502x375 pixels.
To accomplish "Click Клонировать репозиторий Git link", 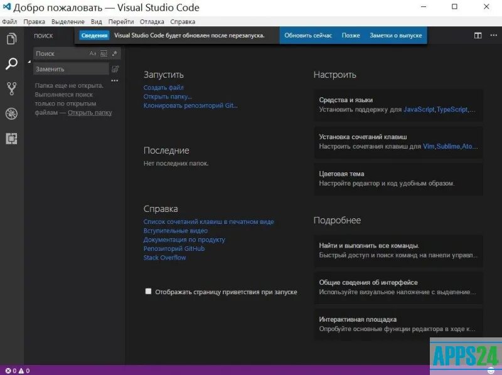I will 191,105.
